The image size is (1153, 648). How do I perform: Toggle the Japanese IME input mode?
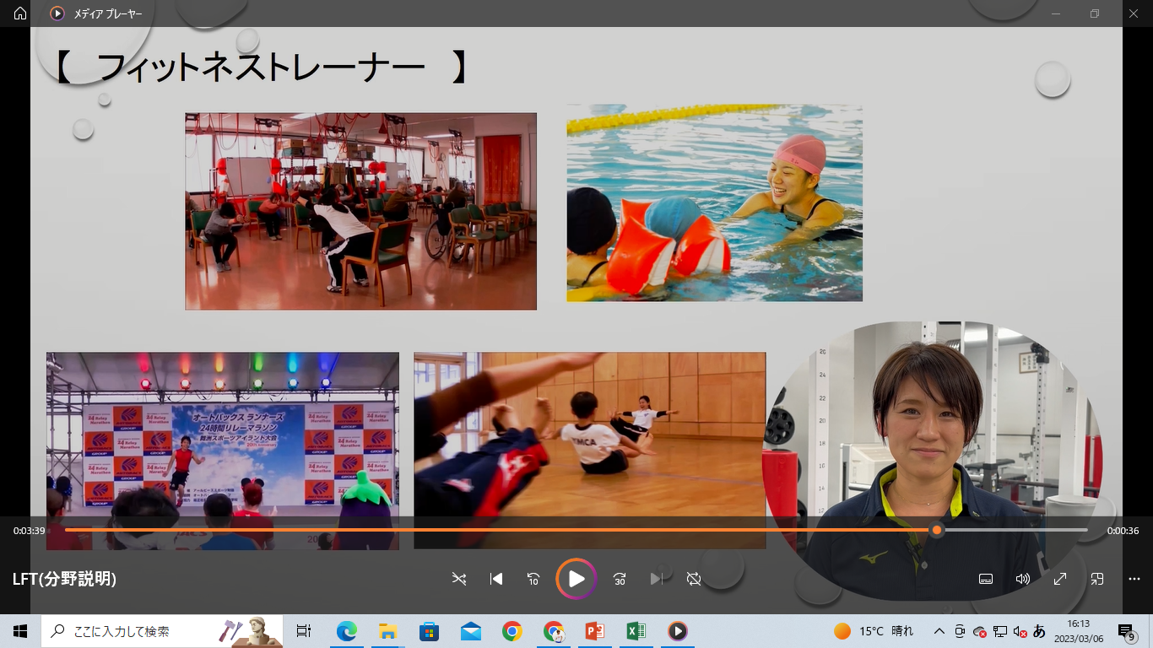click(x=1039, y=631)
